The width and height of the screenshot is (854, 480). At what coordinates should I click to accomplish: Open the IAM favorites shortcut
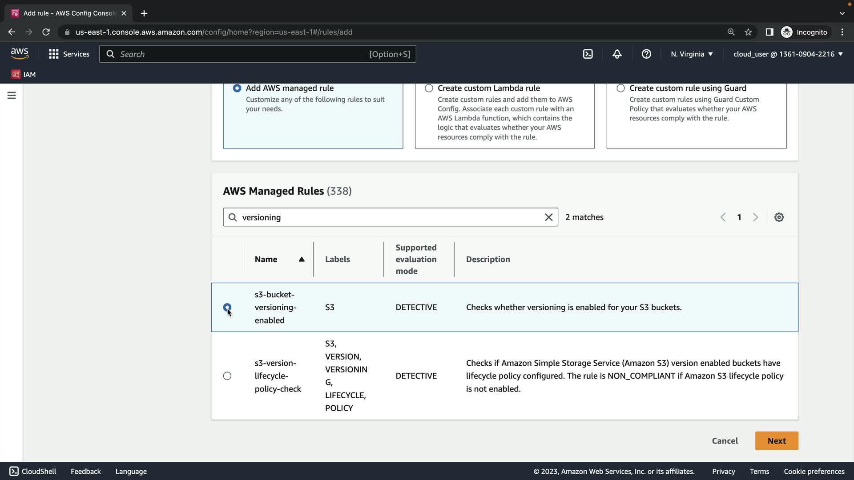(x=24, y=75)
